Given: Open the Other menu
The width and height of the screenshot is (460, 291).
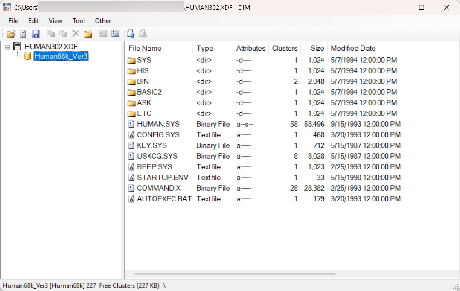Looking at the screenshot, I should pos(103,20).
